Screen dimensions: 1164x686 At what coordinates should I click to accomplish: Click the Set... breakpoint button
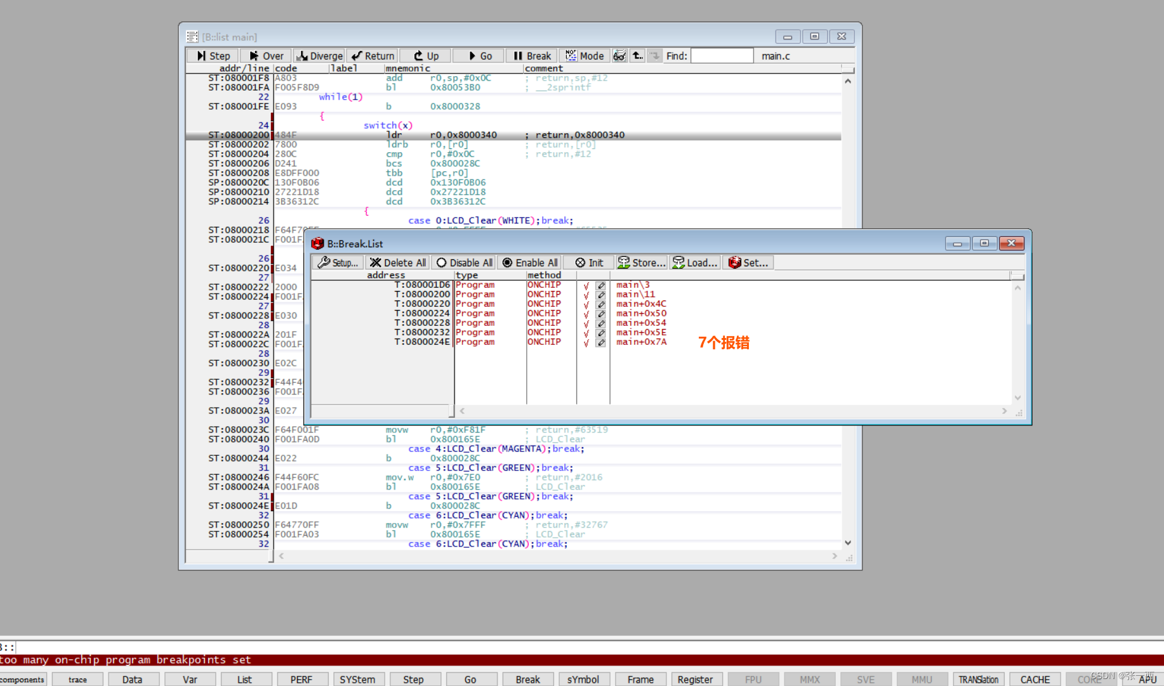click(x=748, y=262)
